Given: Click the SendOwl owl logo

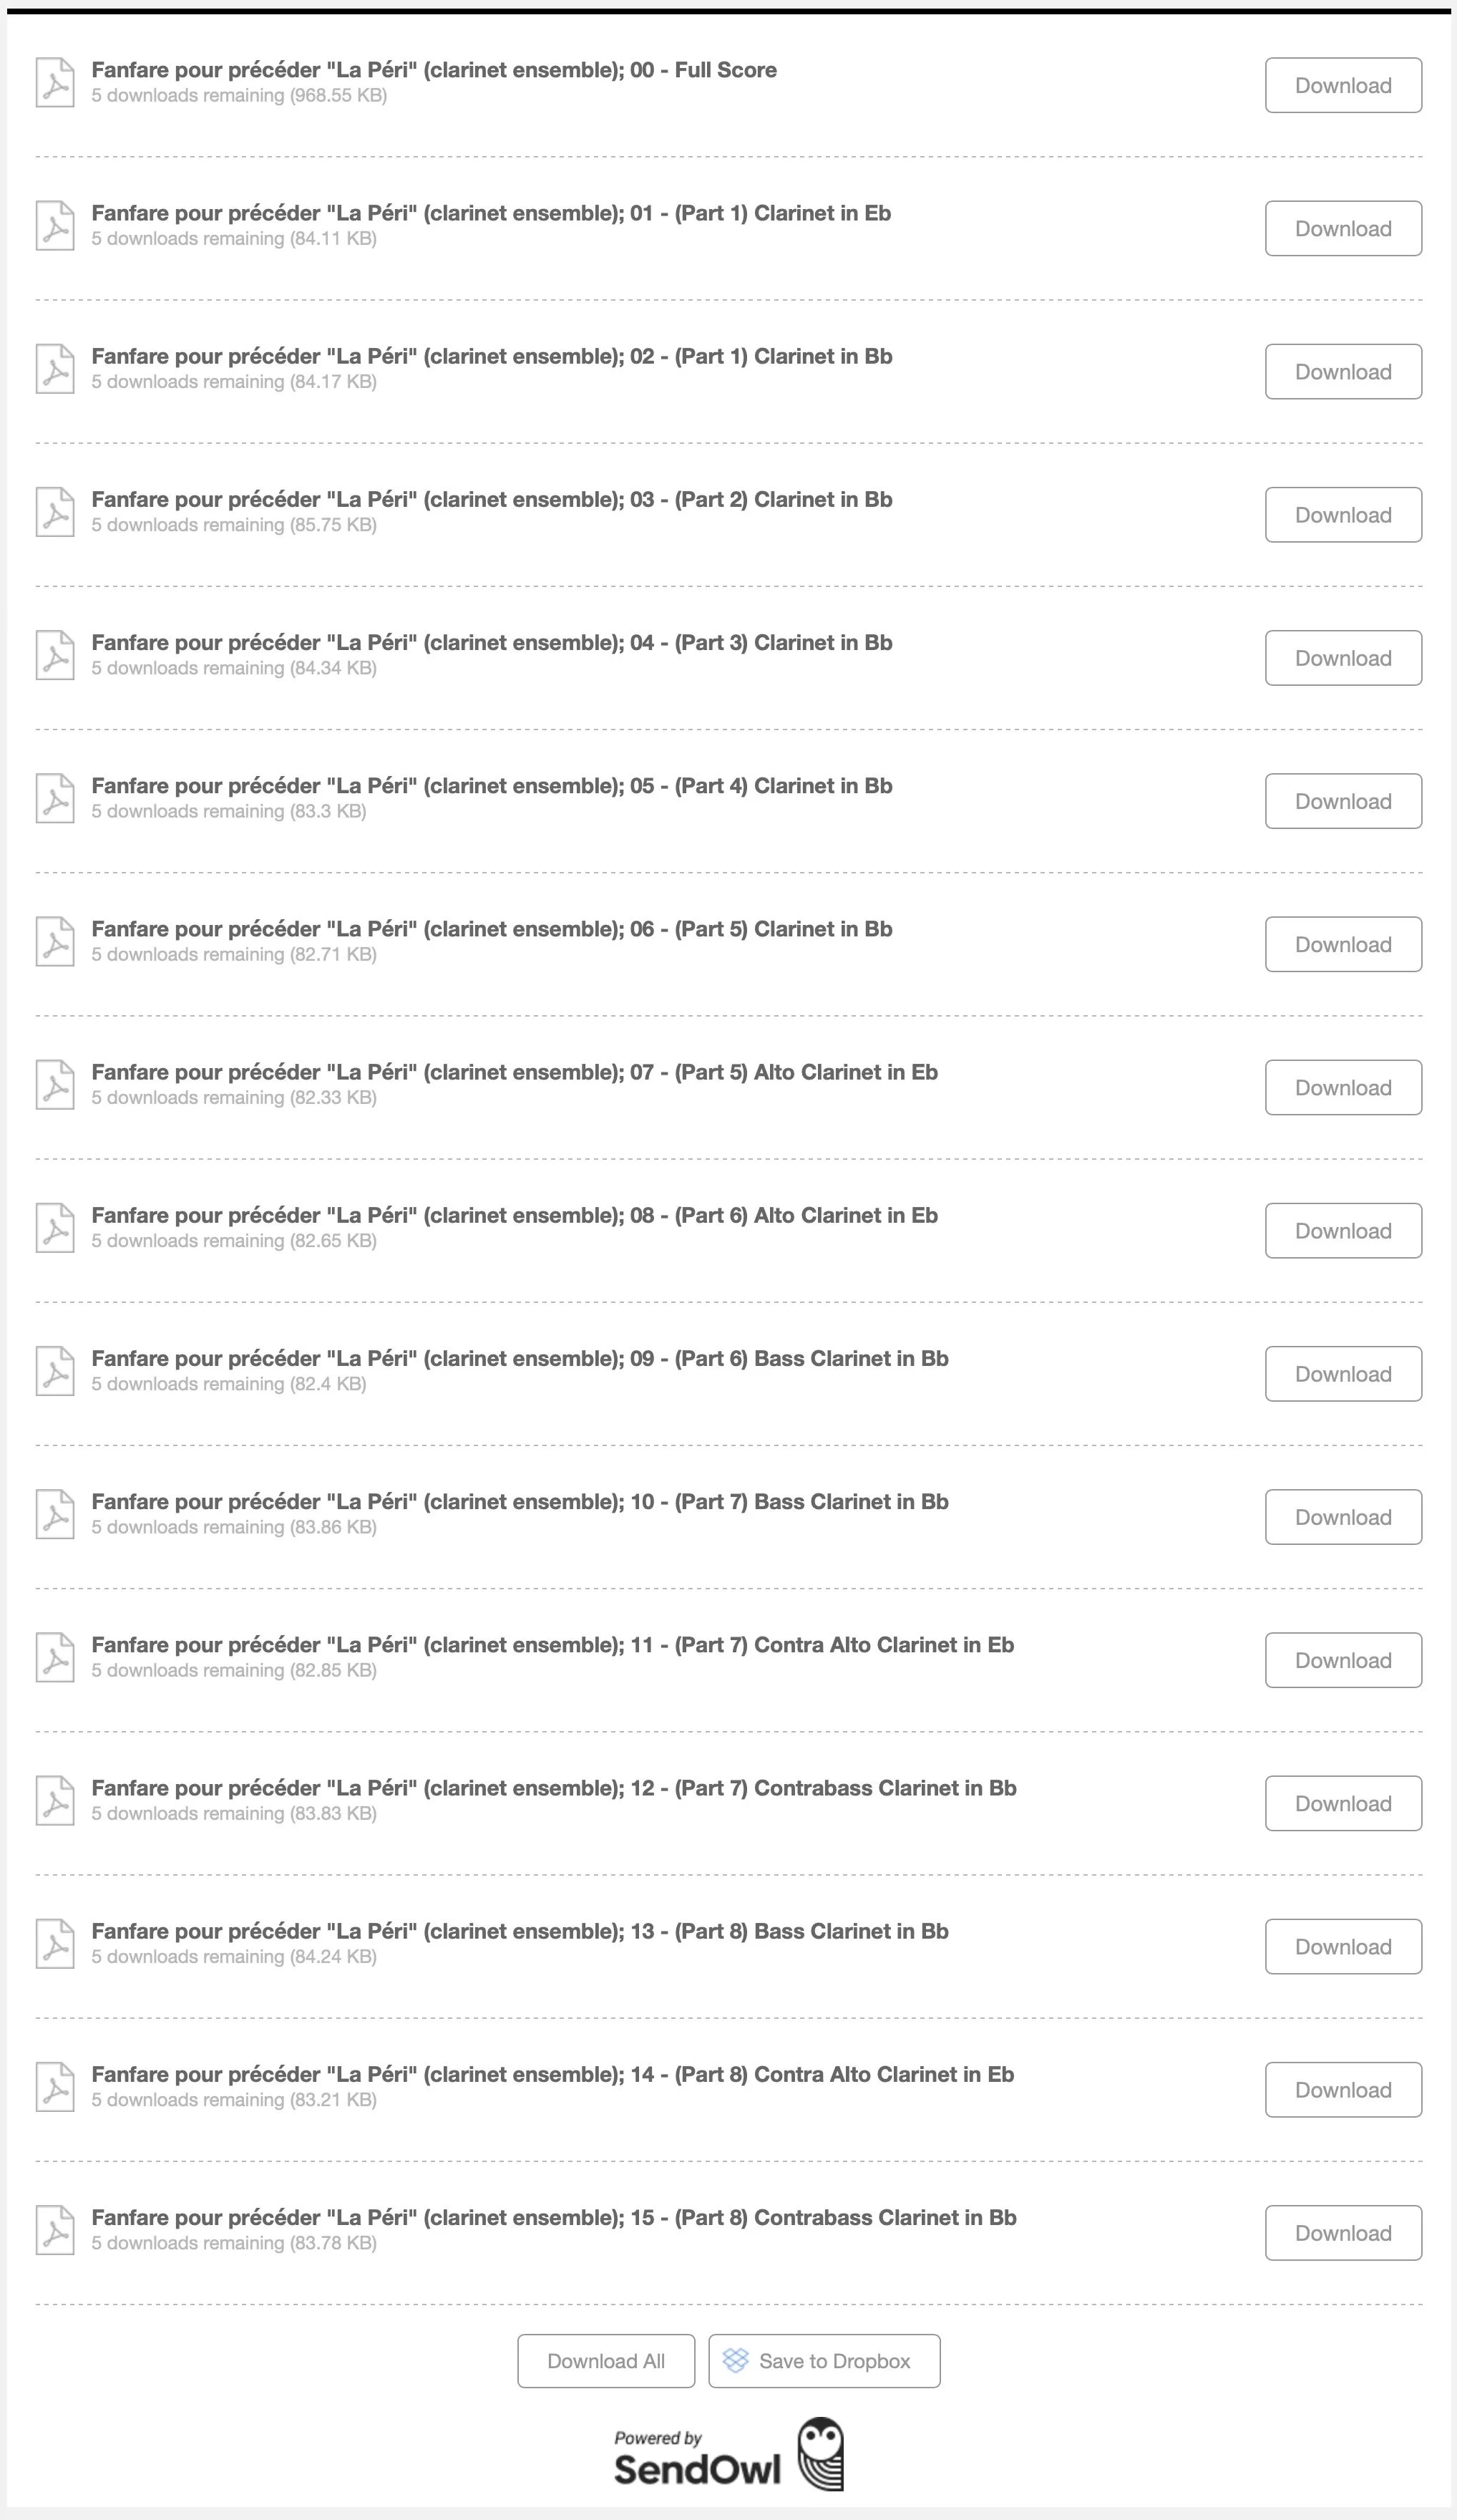Looking at the screenshot, I should click(820, 2454).
